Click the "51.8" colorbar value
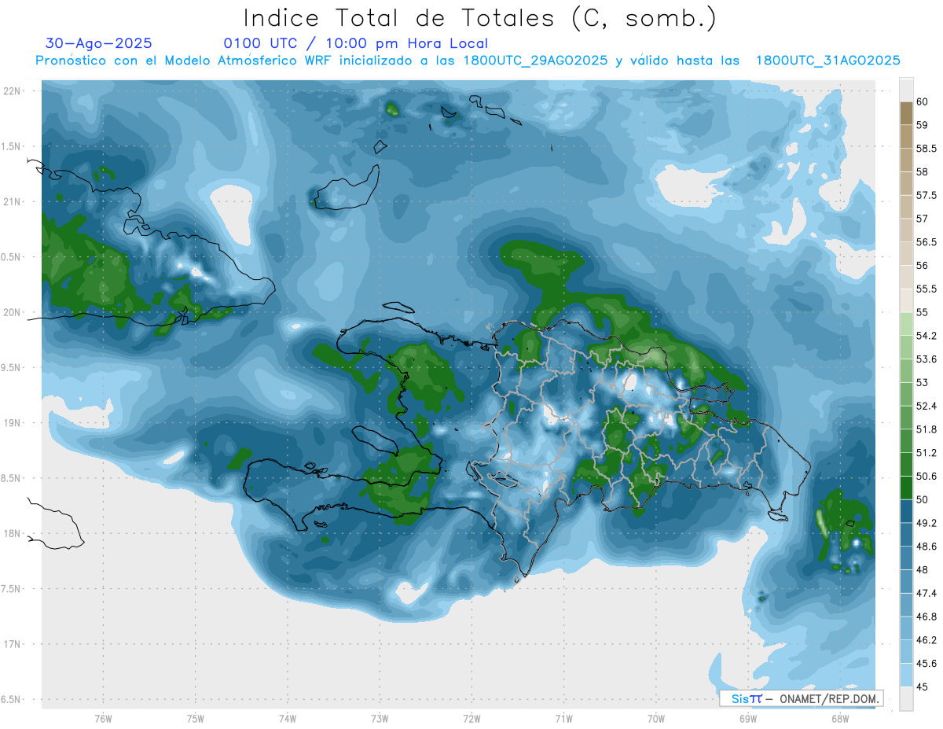 [x=926, y=429]
